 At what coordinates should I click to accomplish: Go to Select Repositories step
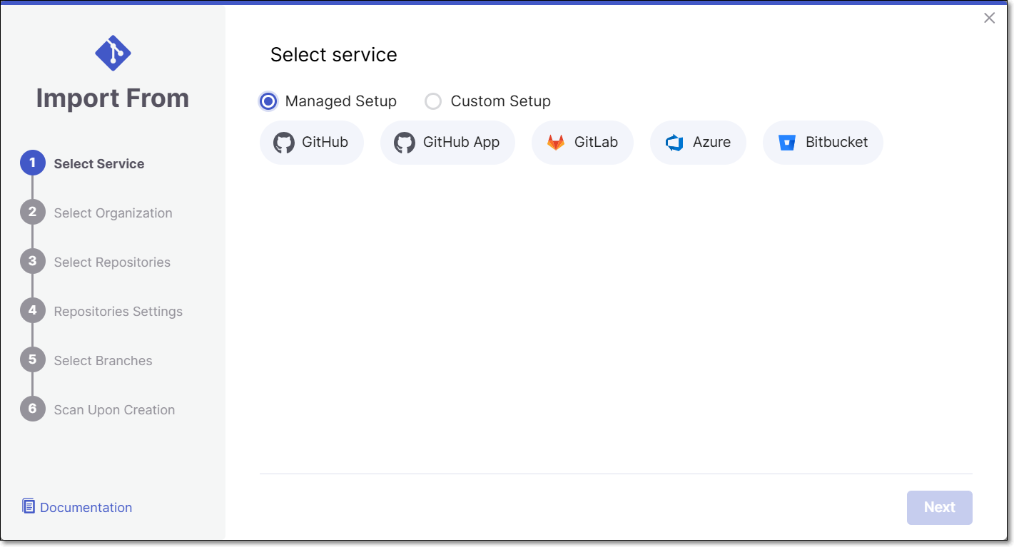click(112, 262)
